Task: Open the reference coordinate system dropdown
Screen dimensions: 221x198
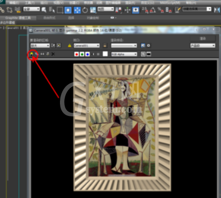Action: (106, 9)
